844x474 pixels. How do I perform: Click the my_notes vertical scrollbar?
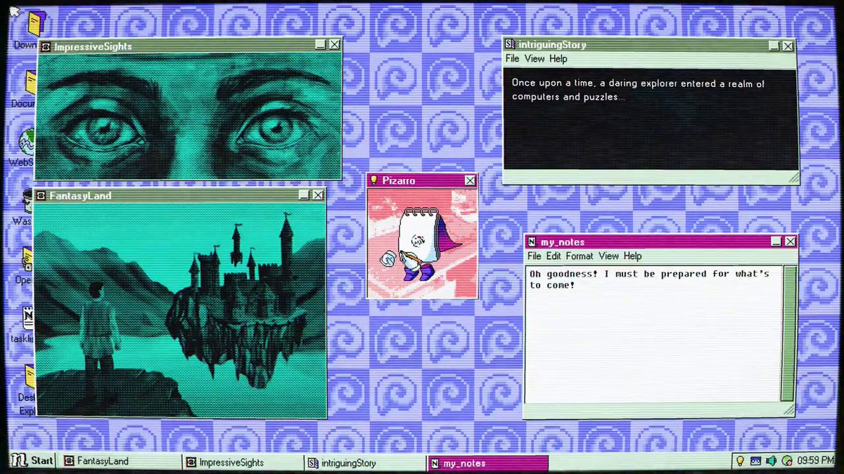pos(790,334)
